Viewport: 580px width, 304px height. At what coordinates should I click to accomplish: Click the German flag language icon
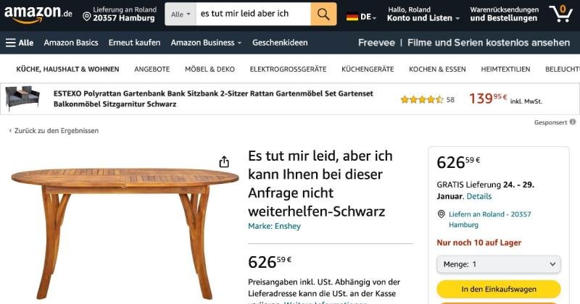pos(352,17)
